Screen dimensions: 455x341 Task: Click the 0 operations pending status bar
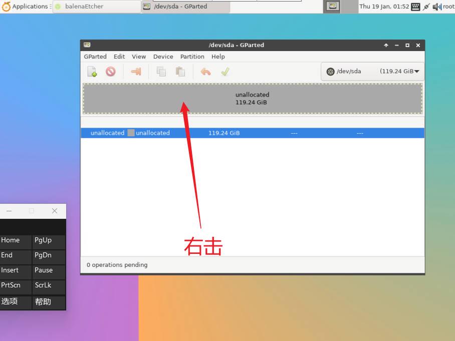point(253,265)
